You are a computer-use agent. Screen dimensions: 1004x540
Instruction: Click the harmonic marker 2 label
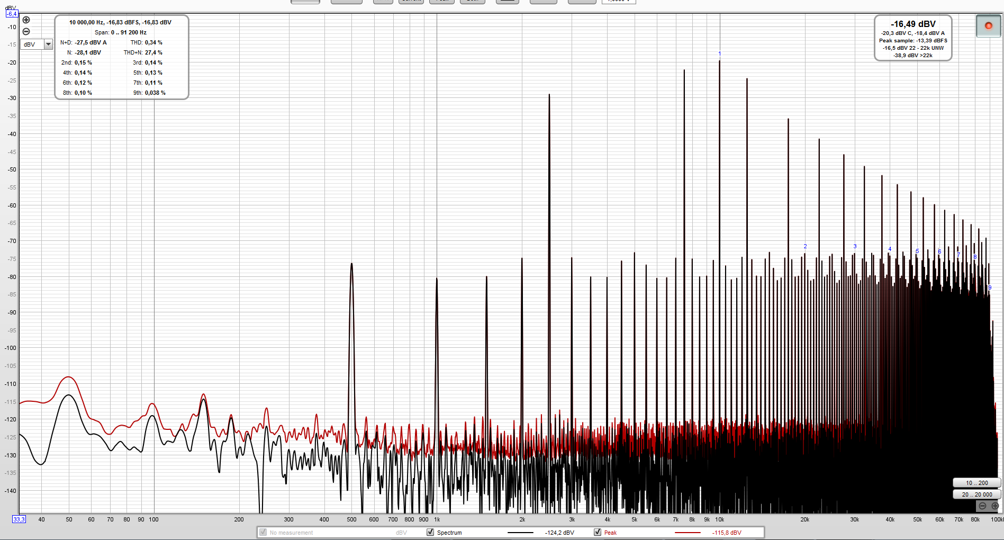(x=805, y=246)
